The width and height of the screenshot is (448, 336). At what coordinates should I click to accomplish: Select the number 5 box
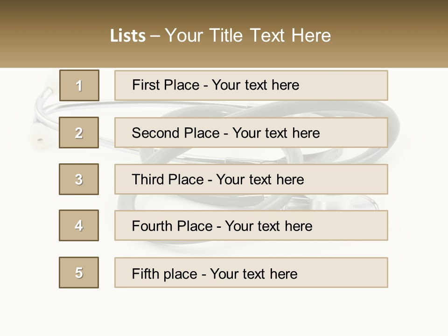(x=79, y=273)
